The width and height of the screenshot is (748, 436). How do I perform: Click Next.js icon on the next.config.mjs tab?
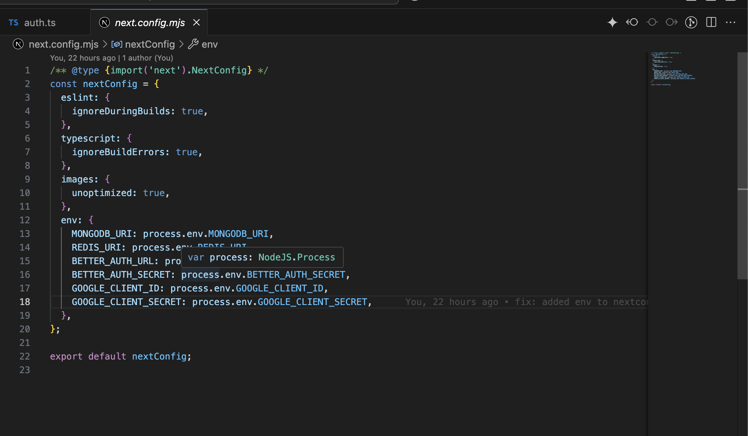coord(104,23)
